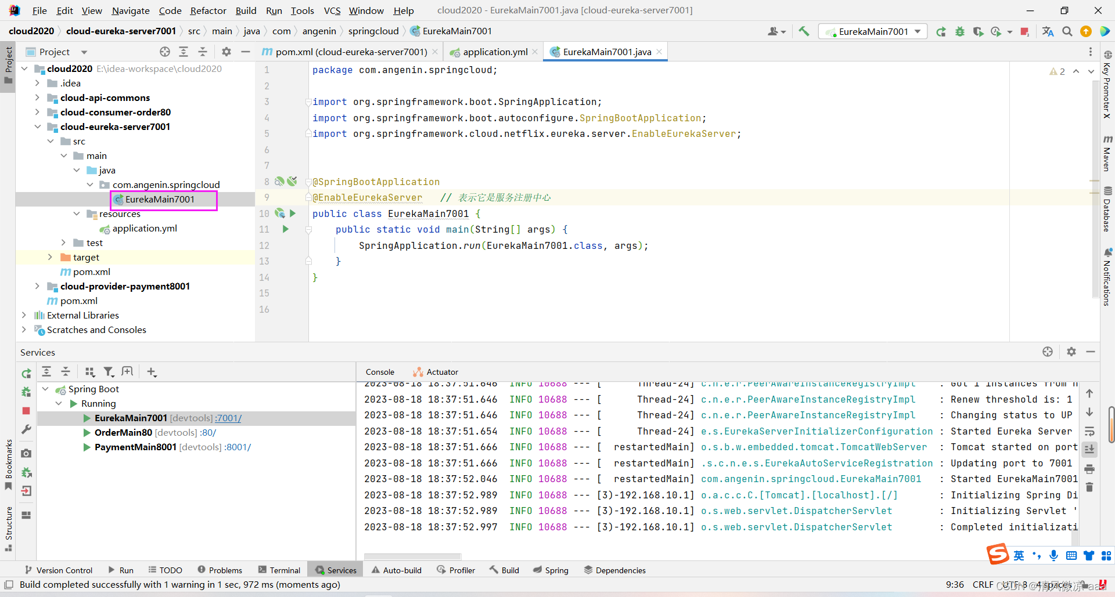Viewport: 1115px width, 597px height.
Task: Expand External Libraries node
Action: [x=24, y=315]
